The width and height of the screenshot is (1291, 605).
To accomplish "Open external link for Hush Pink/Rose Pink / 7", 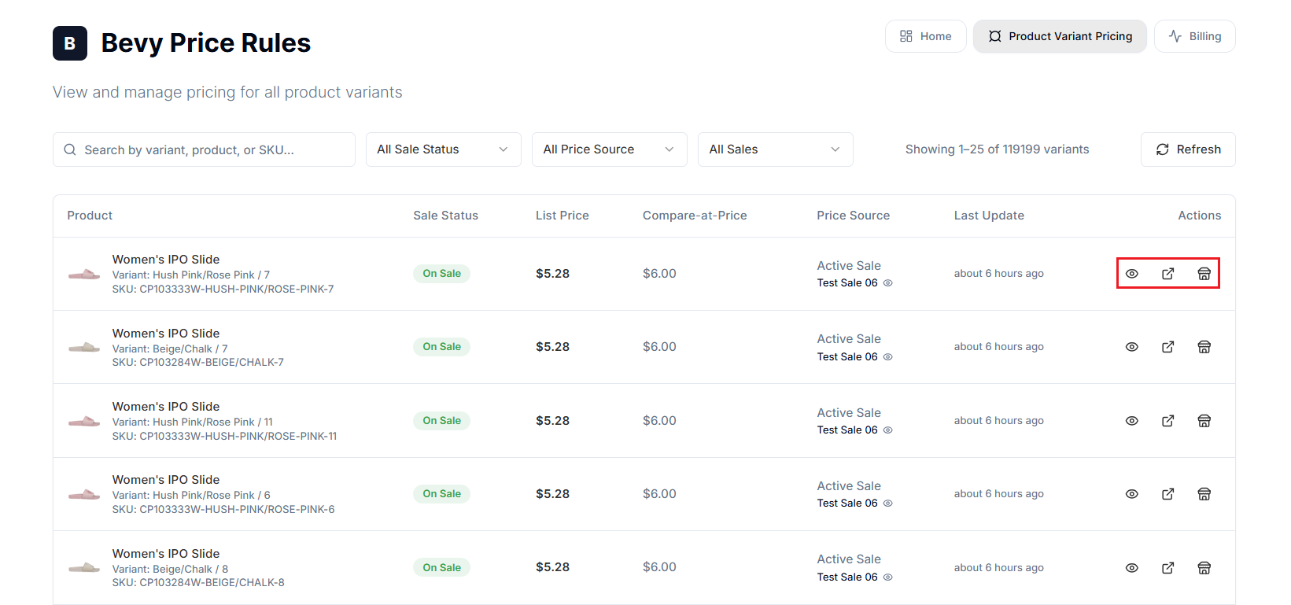I will point(1168,274).
